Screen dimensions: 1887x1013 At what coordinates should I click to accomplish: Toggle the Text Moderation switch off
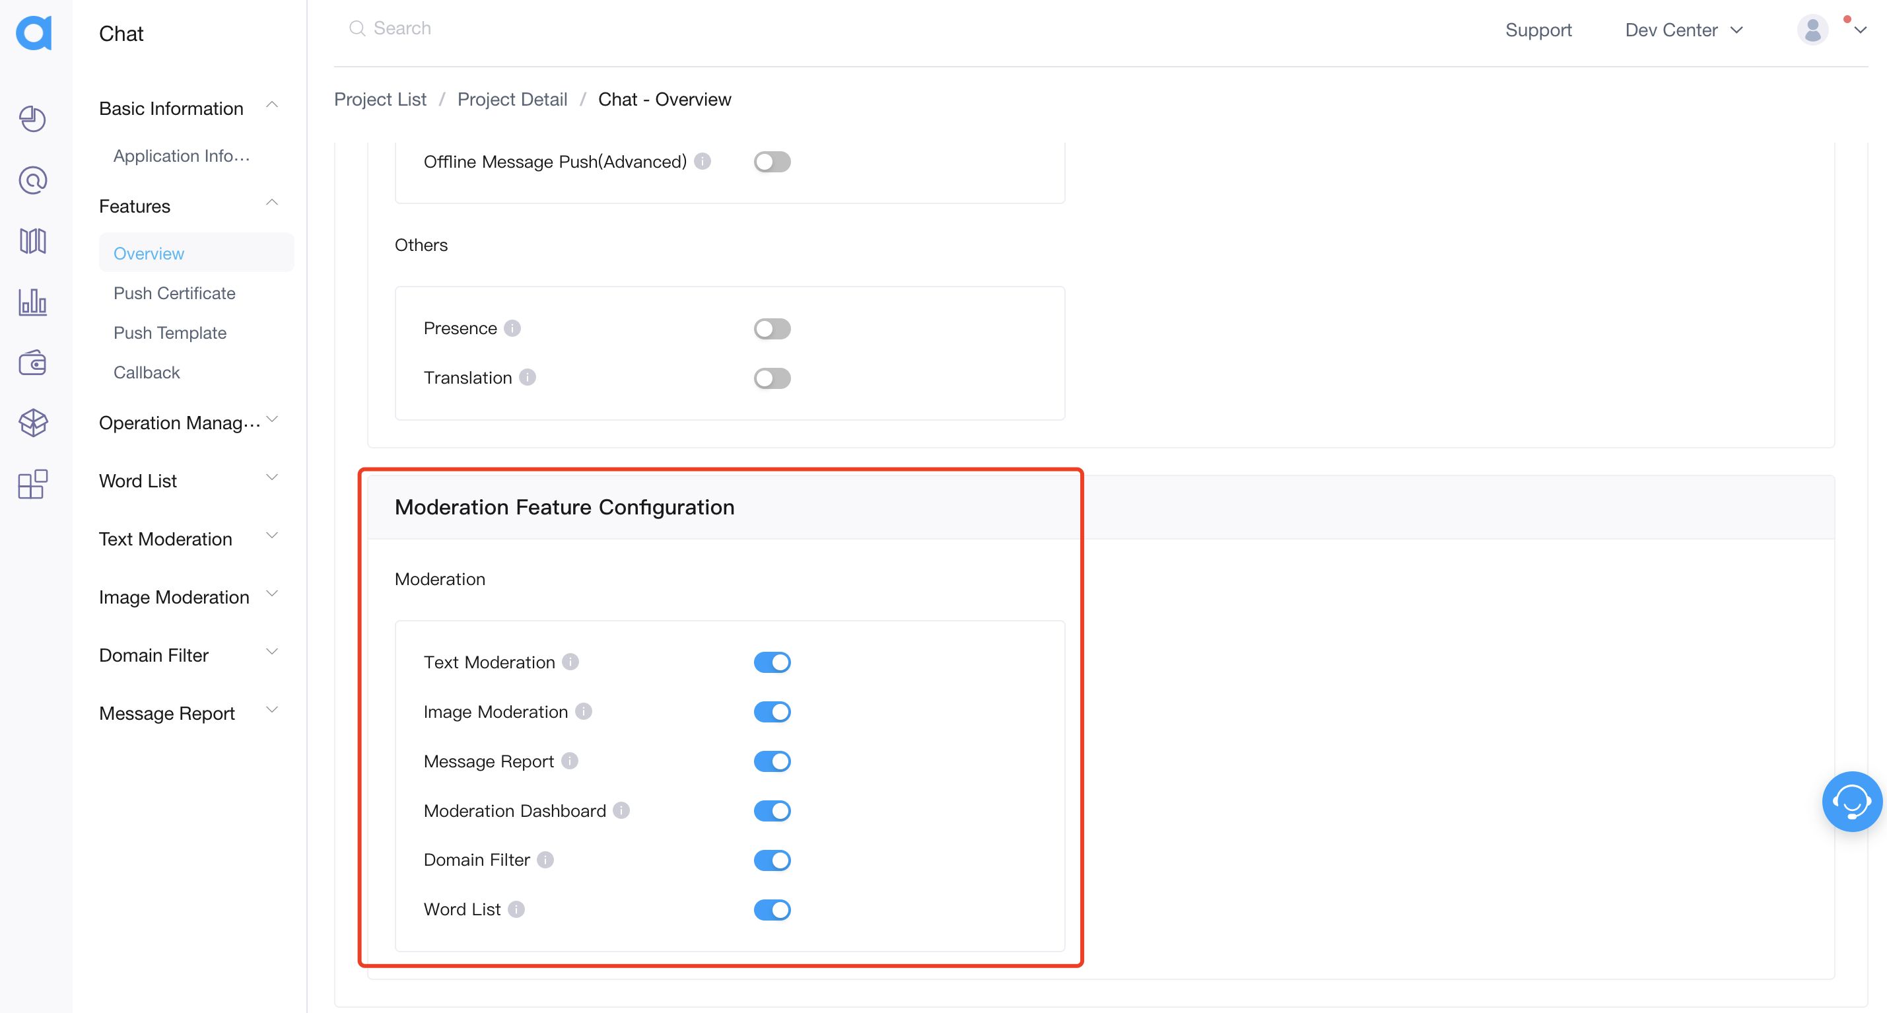tap(772, 661)
